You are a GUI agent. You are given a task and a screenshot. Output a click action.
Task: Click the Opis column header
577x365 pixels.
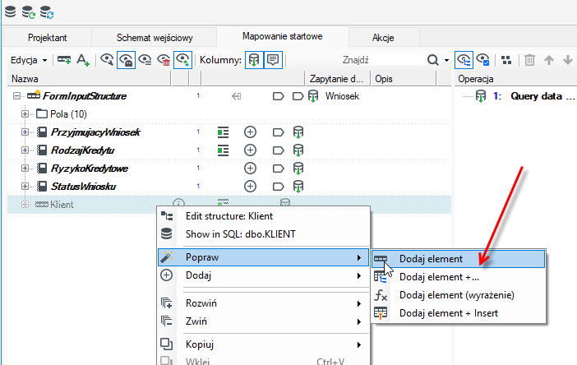point(404,79)
